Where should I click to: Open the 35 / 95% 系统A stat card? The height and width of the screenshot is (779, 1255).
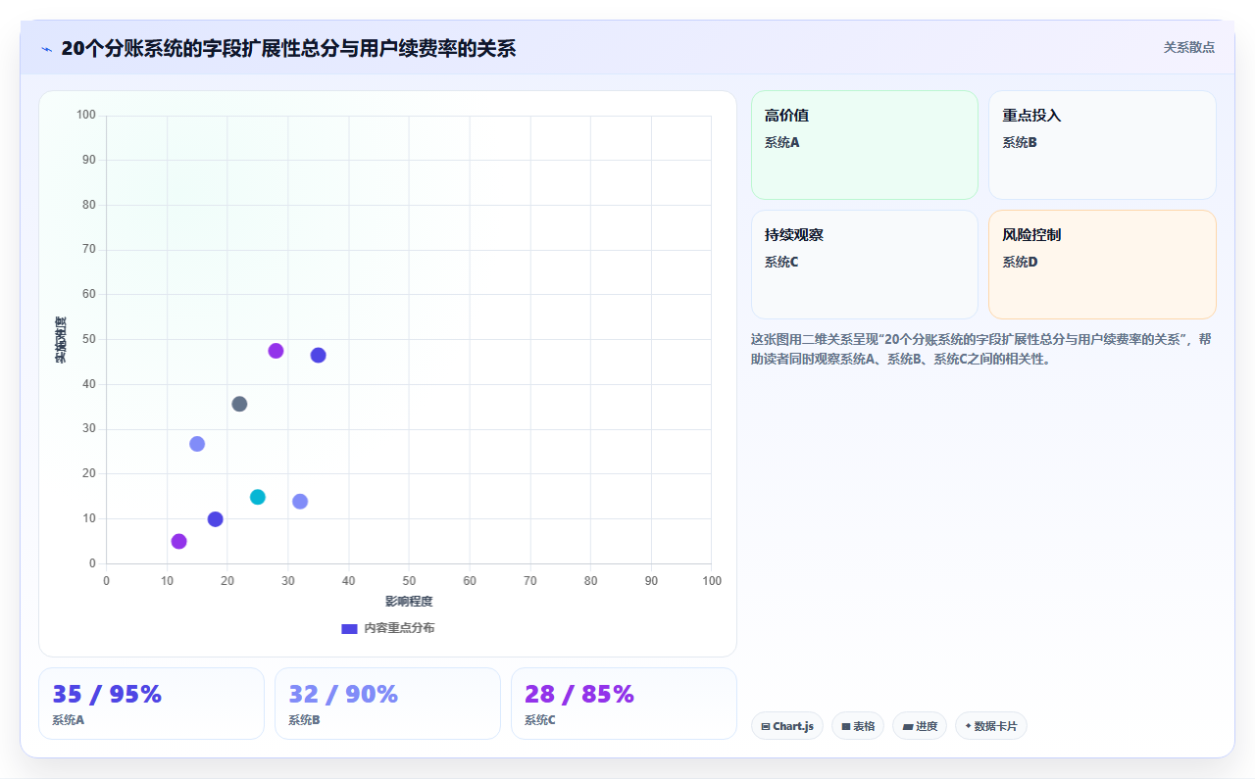pos(151,704)
